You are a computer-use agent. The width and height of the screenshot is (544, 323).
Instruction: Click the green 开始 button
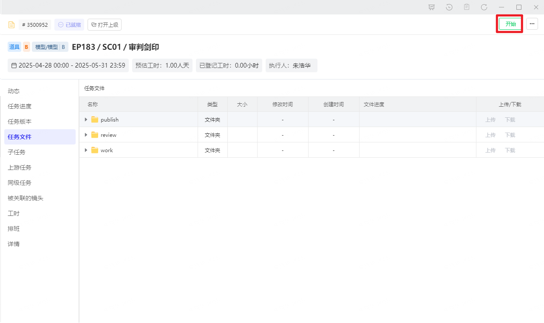510,24
